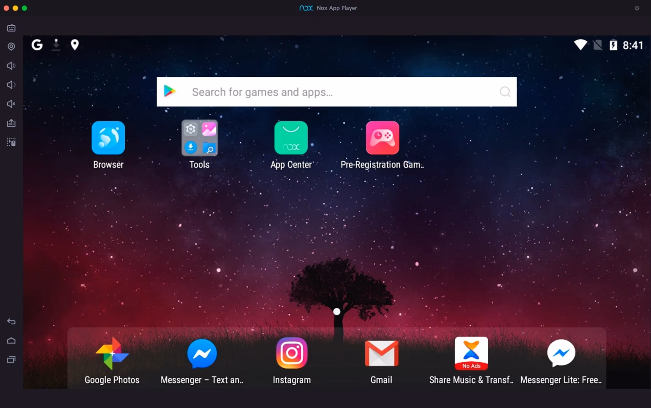Select the keyboard mapping sidebar icon
The height and width of the screenshot is (408, 651).
(x=11, y=27)
